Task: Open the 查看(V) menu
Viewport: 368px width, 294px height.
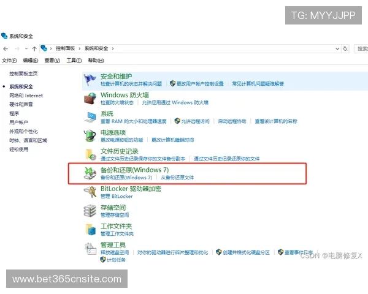Action: (x=52, y=61)
